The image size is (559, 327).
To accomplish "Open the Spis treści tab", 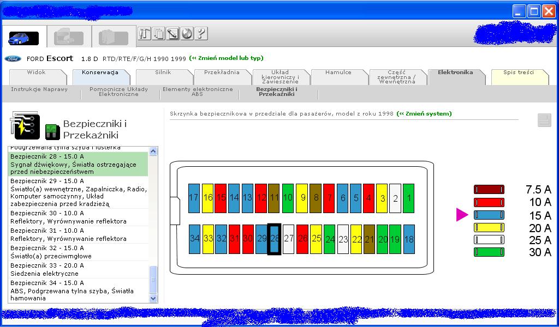I will (518, 72).
